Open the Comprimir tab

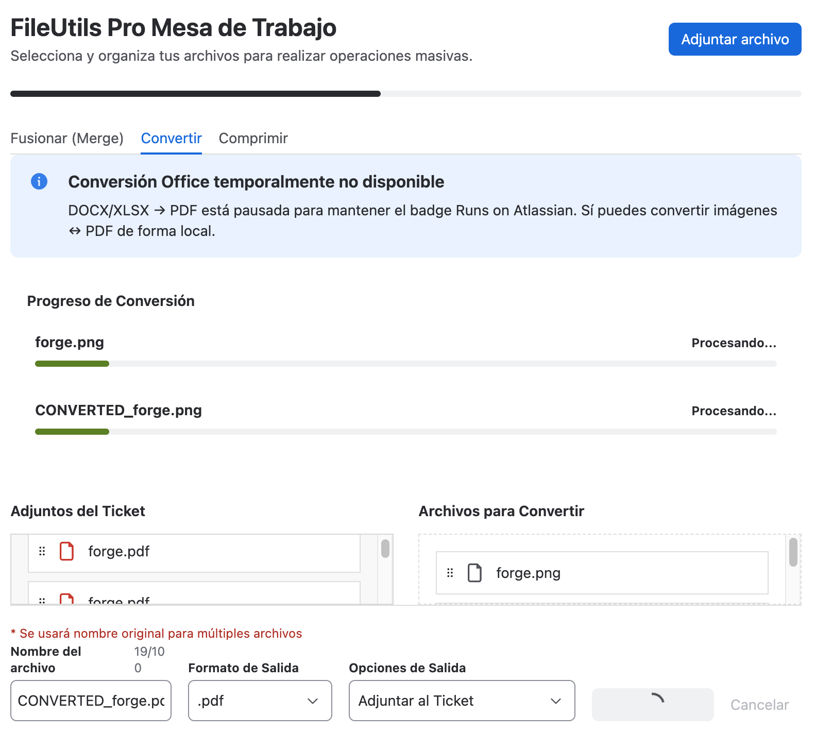pos(253,138)
